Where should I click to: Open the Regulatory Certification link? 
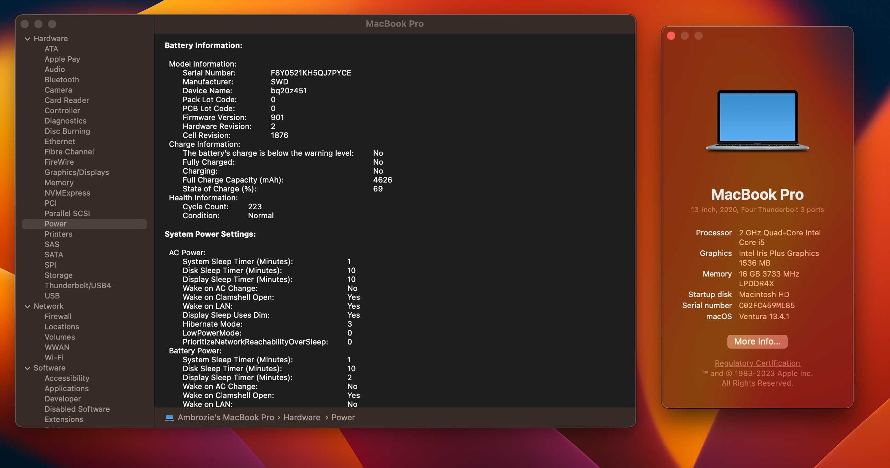(757, 363)
